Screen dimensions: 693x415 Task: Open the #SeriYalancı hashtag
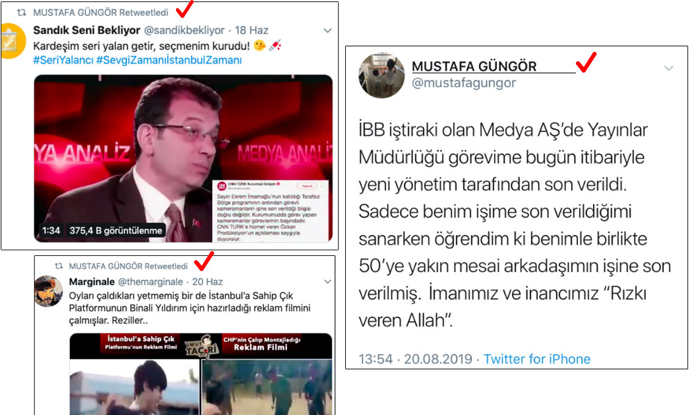click(x=63, y=60)
